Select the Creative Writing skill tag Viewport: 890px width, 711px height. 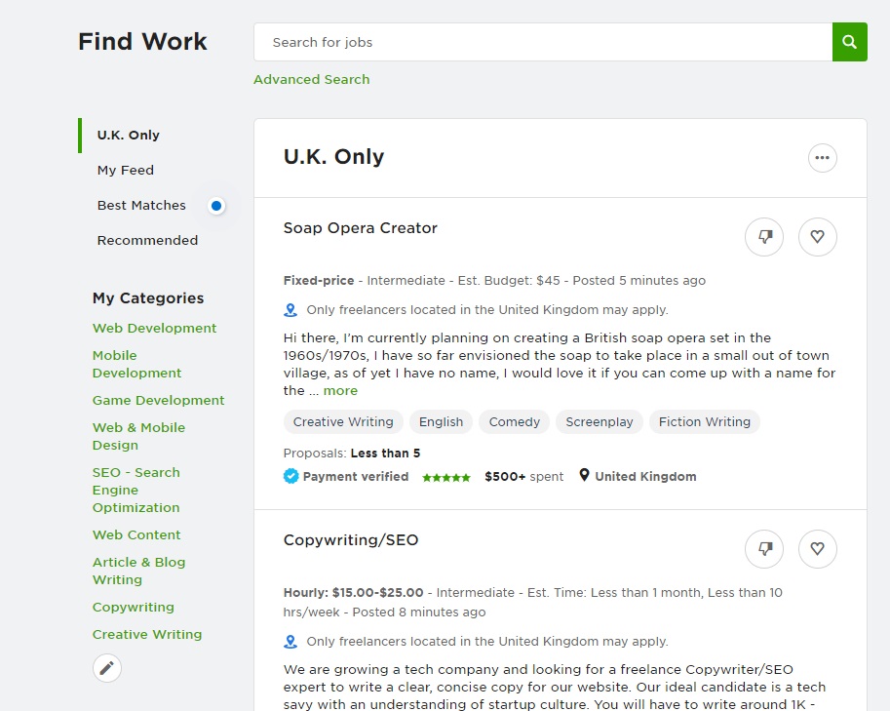pos(343,422)
